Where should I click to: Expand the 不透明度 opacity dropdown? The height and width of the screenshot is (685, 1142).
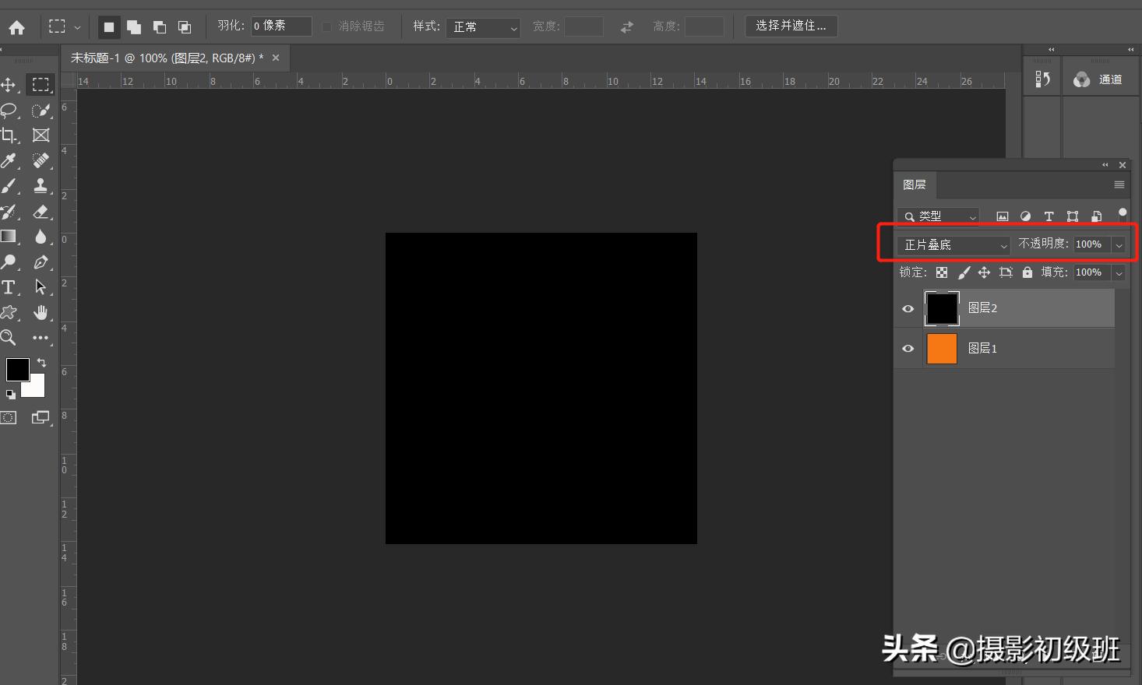(x=1119, y=244)
